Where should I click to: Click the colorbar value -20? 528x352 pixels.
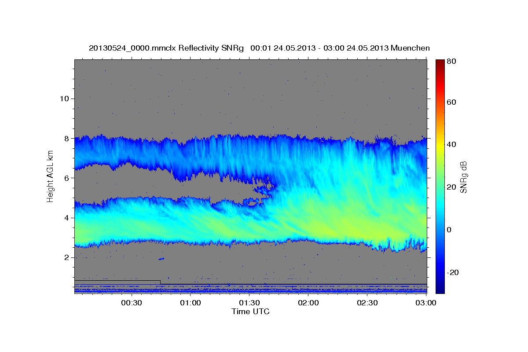click(454, 272)
